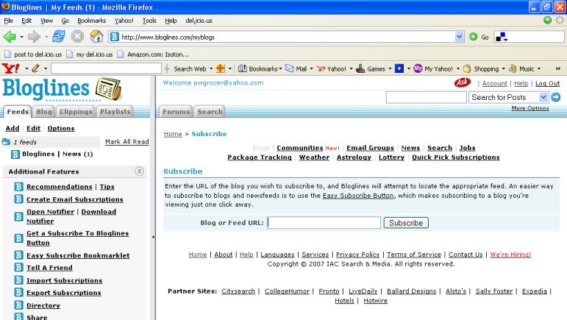
Task: Open the Search for Posts dropdown
Action: click(543, 97)
